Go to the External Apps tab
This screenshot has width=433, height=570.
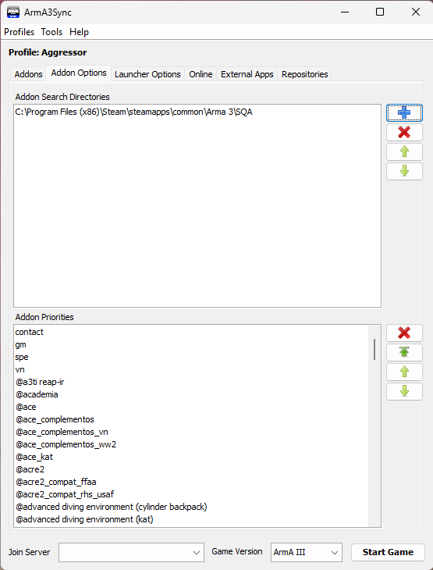(x=247, y=74)
